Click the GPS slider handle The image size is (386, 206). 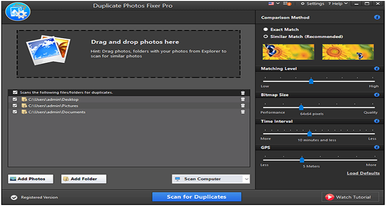(302, 160)
